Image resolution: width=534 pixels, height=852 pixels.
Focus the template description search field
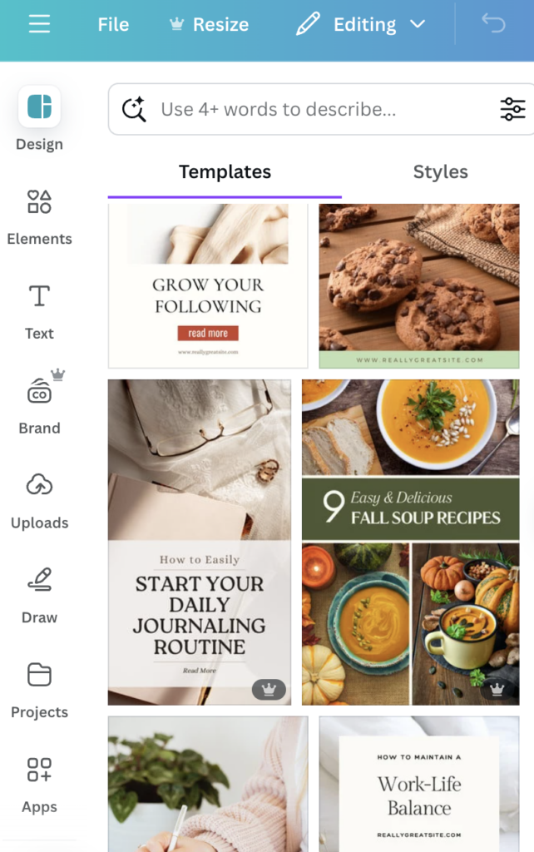point(320,109)
